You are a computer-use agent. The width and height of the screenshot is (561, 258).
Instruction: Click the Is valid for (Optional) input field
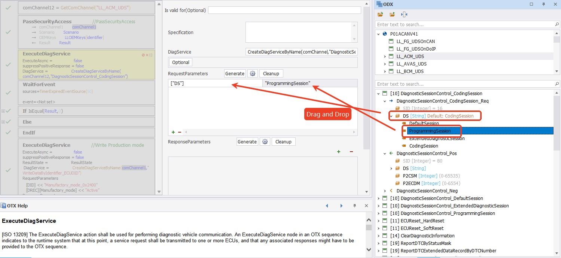click(x=284, y=10)
